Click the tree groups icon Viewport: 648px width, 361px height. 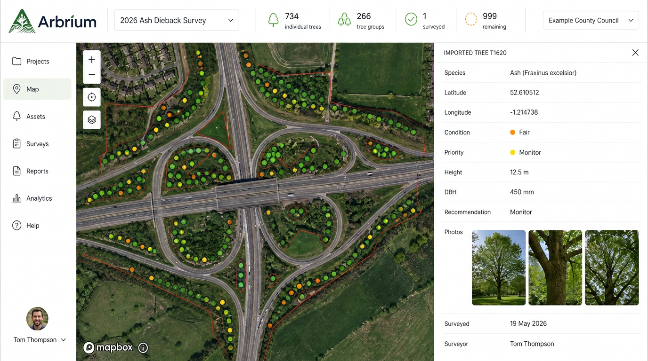pyautogui.click(x=344, y=20)
